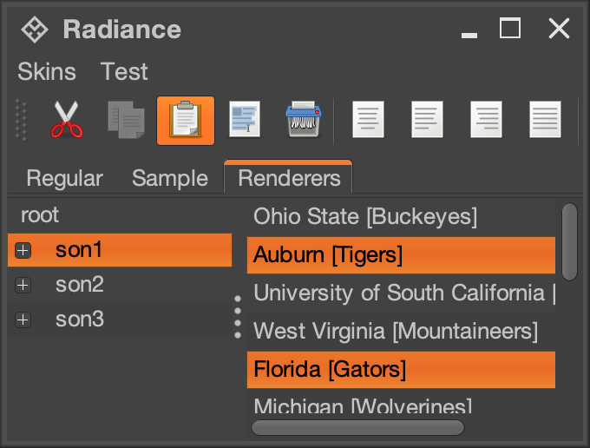Screen dimensions: 590x448
Task: Switch to the Regular tab
Action: [x=64, y=178]
